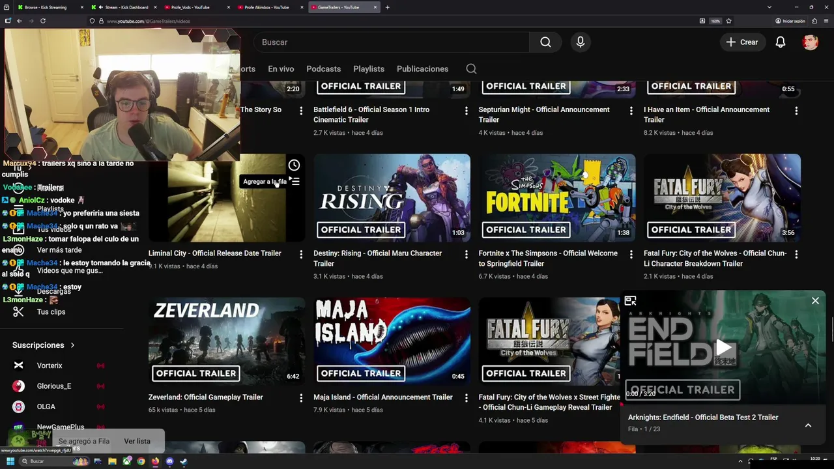Expand the miniplayer to full watch page

click(x=630, y=300)
